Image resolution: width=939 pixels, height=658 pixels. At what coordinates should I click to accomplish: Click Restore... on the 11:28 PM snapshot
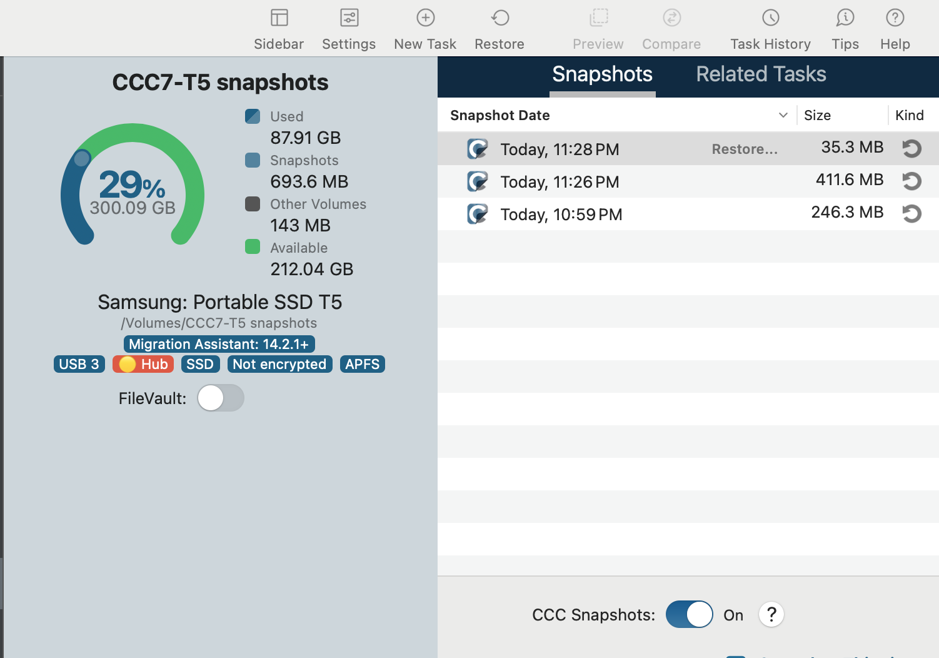pyautogui.click(x=745, y=149)
